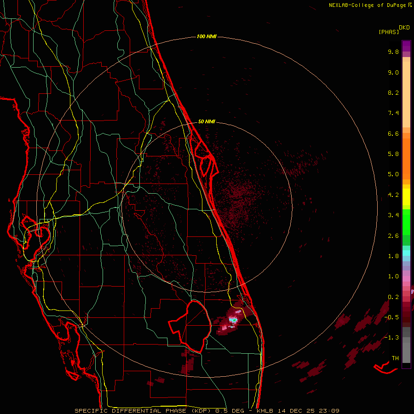Select the 6.6 scale value

[x=393, y=133]
